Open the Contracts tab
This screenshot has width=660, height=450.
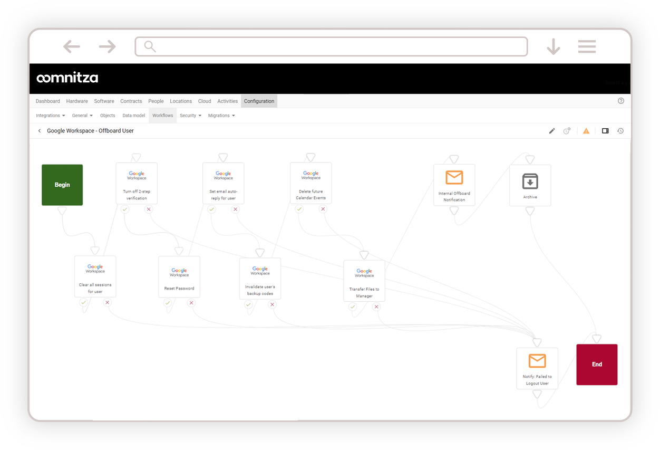[x=131, y=101]
